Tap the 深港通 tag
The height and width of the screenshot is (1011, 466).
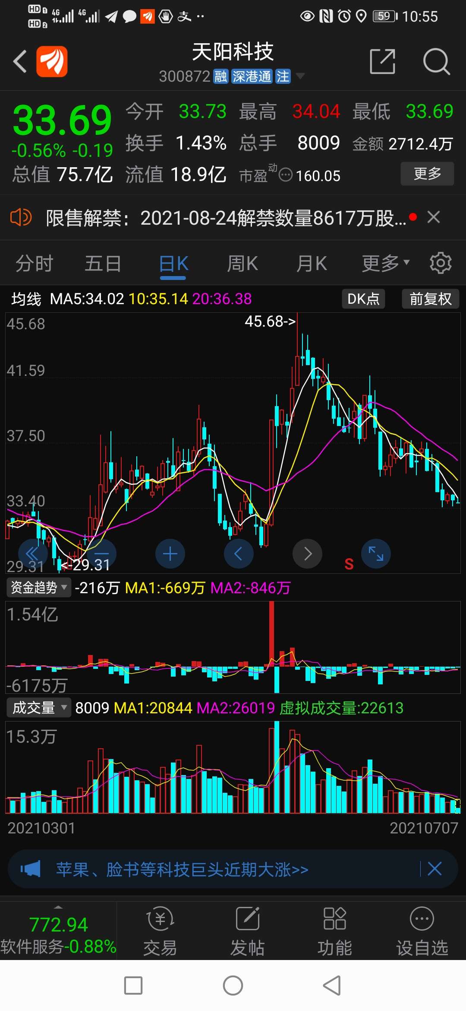tap(252, 76)
